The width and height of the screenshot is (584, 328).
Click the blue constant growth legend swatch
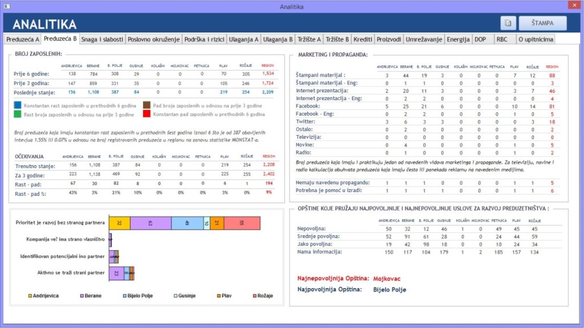(x=18, y=106)
